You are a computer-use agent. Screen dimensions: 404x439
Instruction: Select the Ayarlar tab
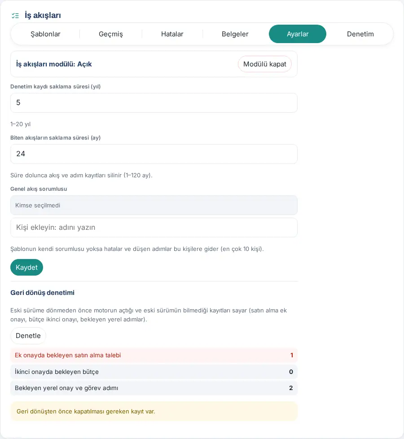298,34
